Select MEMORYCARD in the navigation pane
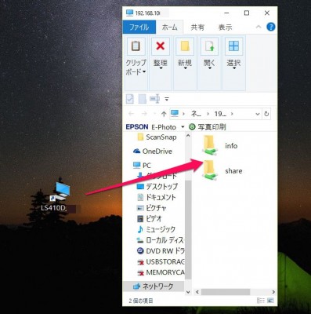 point(161,272)
